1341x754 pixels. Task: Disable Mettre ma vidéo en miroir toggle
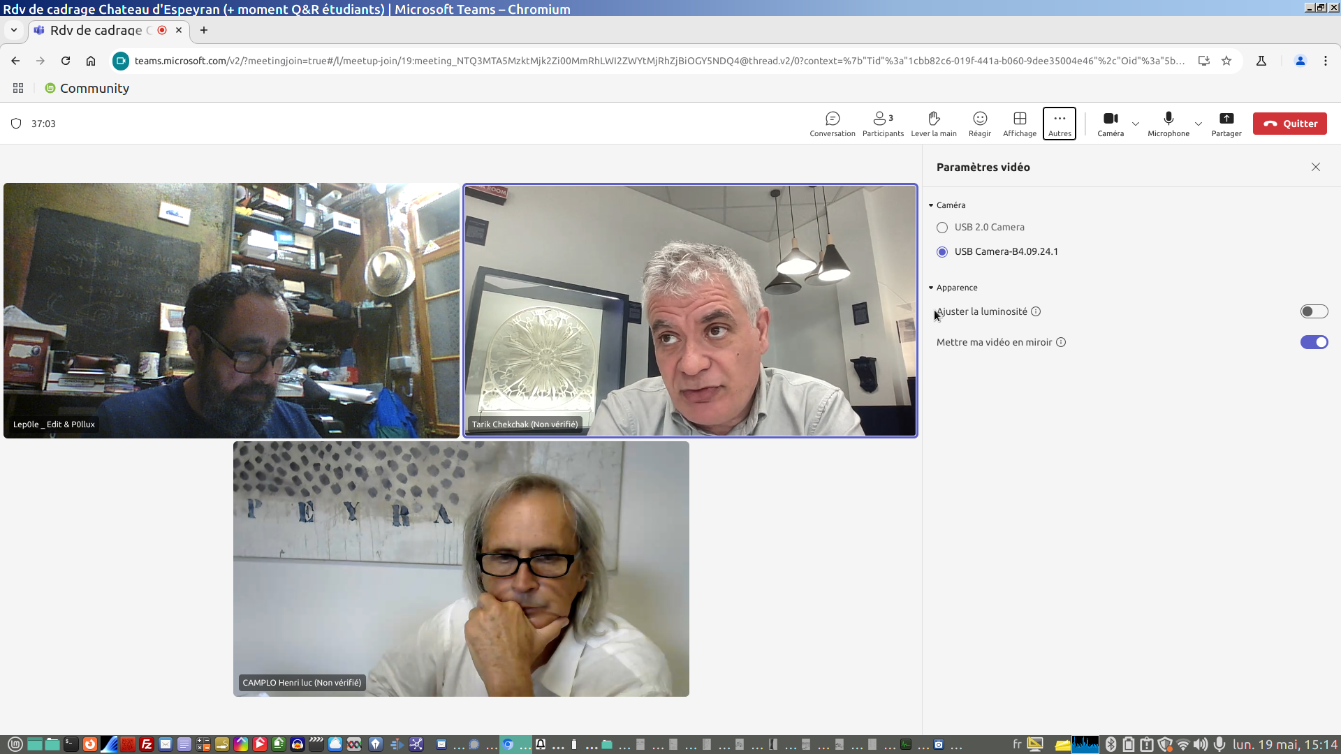(x=1313, y=342)
